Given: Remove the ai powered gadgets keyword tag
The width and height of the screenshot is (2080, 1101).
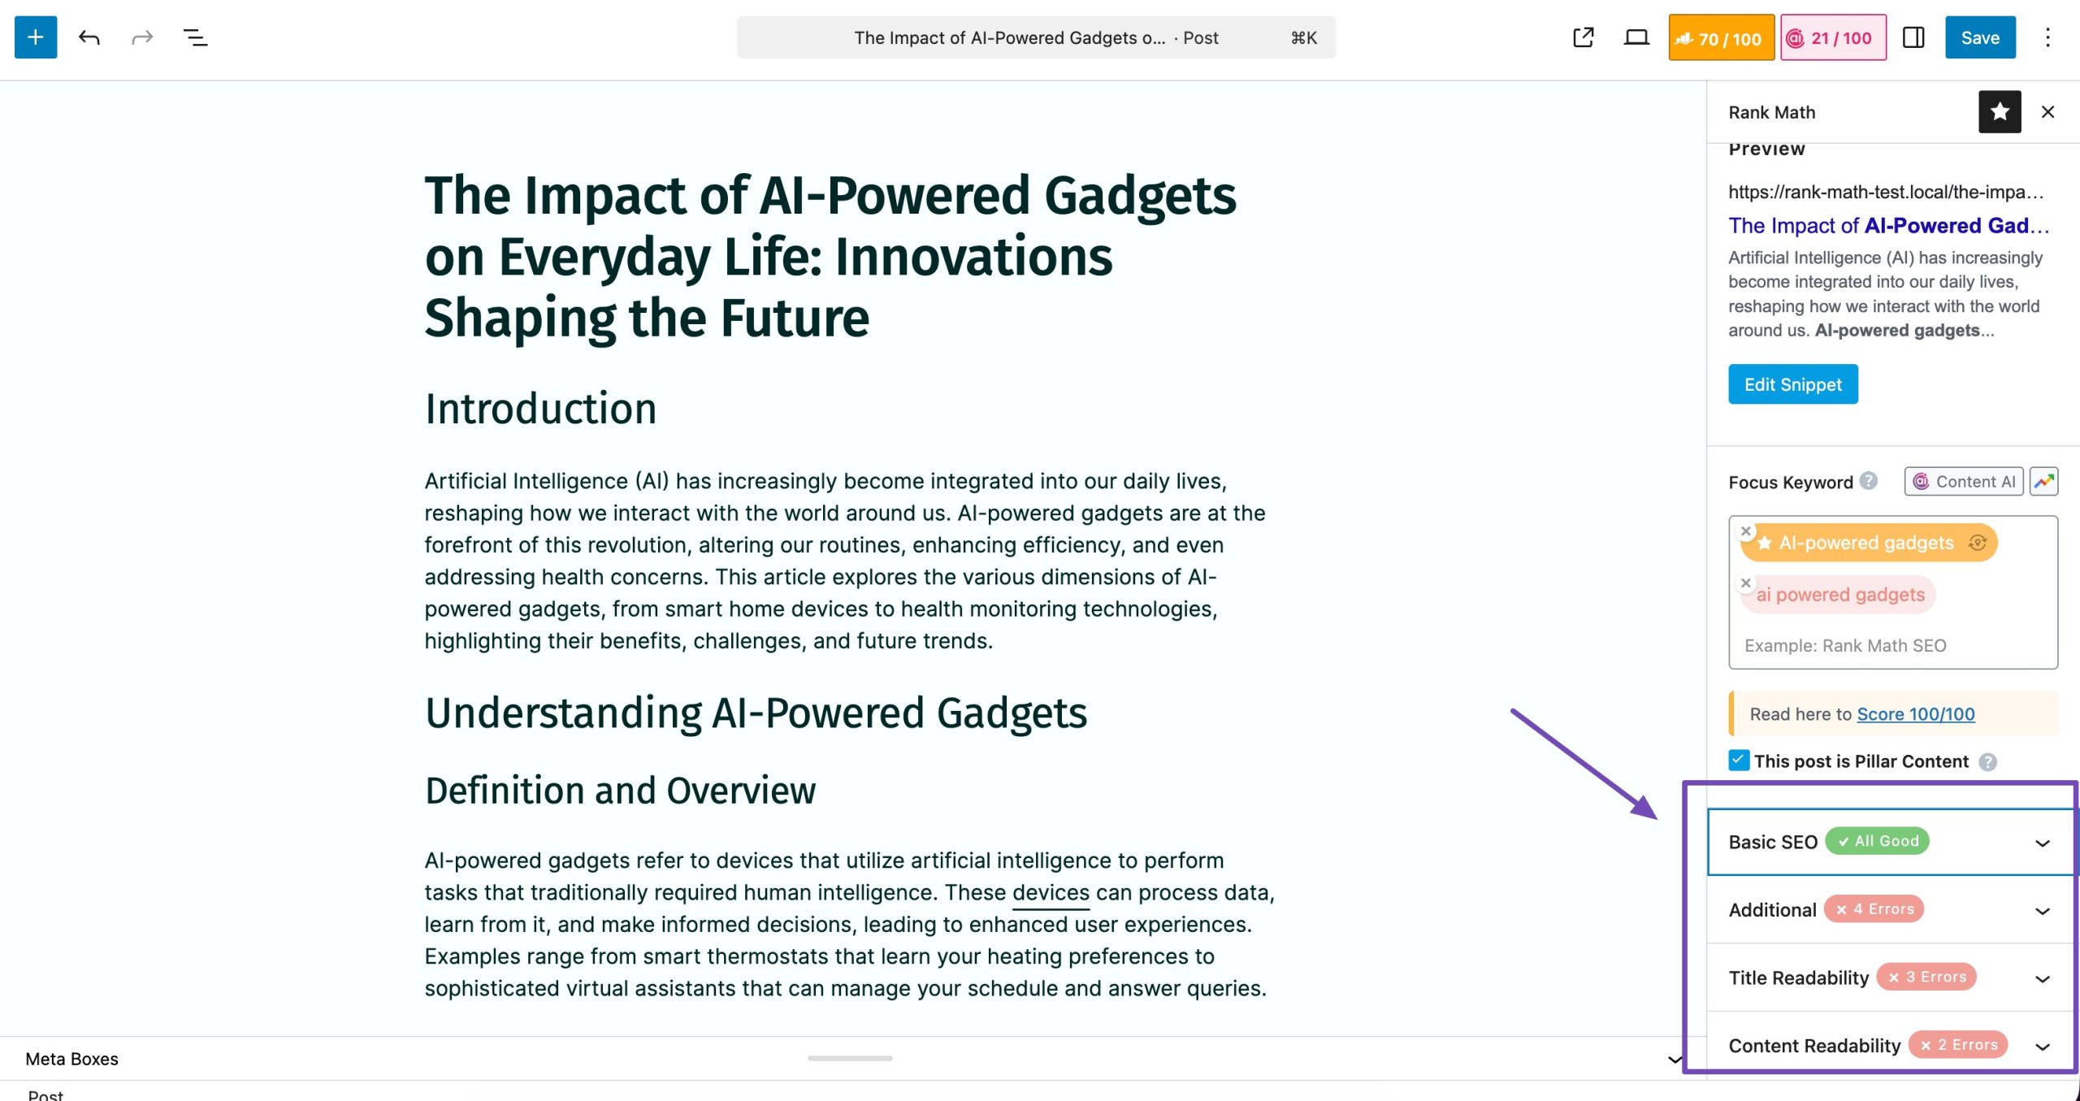Looking at the screenshot, I should click(1745, 583).
